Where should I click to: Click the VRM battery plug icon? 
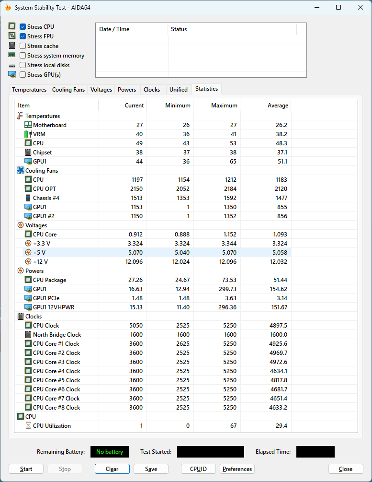pos(28,134)
